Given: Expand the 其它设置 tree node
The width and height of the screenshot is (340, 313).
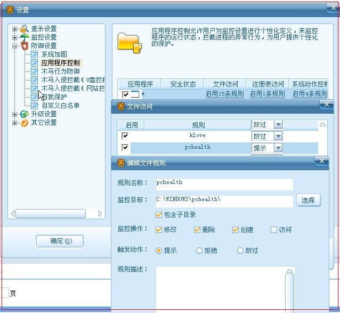Looking at the screenshot, I should 14,123.
